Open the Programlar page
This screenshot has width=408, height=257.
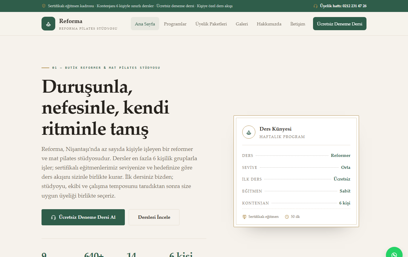coord(175,24)
